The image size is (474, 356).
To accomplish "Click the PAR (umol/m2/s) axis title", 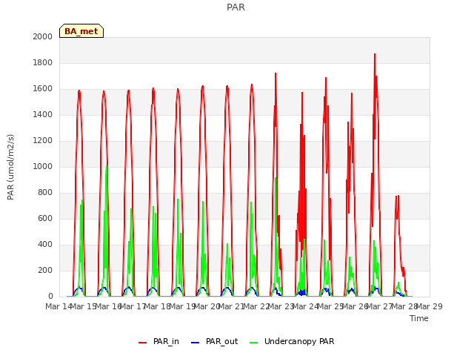I will (10, 167).
